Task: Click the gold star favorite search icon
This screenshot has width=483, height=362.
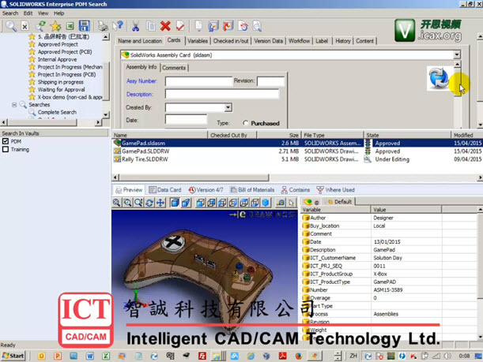Action: (56, 26)
